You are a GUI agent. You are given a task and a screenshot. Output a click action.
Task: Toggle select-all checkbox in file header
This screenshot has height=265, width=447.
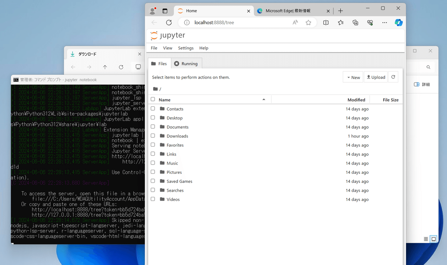point(153,99)
